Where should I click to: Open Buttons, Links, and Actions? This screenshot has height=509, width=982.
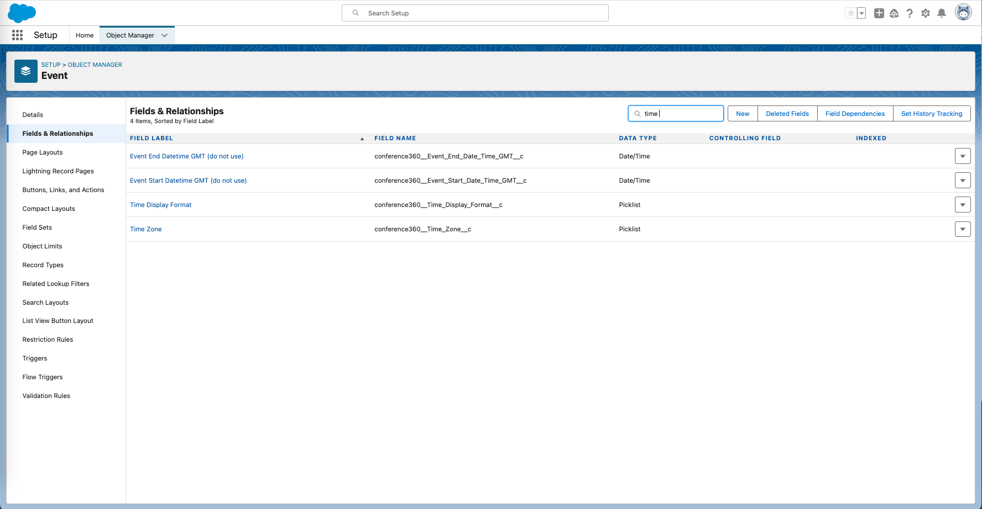[x=63, y=190]
